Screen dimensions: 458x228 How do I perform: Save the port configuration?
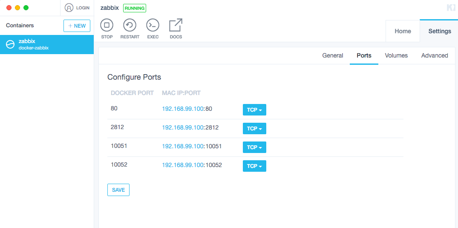118,190
